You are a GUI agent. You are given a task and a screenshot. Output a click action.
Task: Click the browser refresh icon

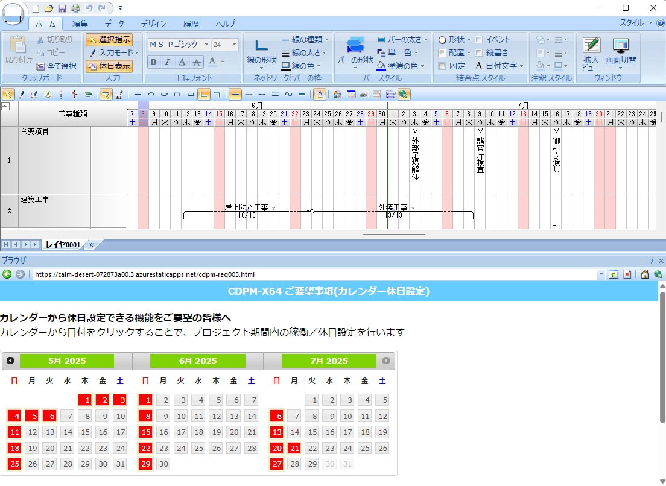(614, 274)
